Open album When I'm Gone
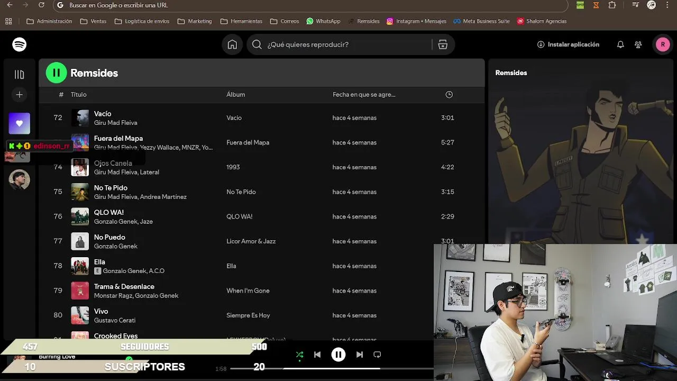This screenshot has width=677, height=381. pyautogui.click(x=248, y=291)
